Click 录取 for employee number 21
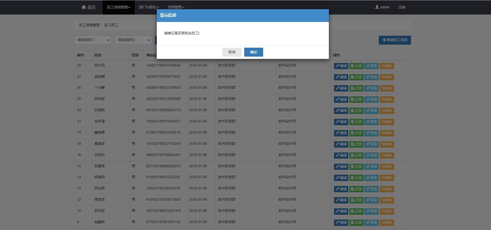The height and width of the screenshot is (230, 491). 371,122
